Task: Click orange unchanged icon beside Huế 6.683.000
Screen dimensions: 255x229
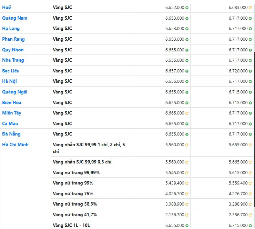Action: [250, 8]
